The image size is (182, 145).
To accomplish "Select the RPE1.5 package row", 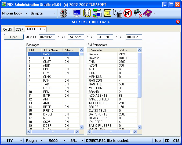I will pyautogui.click(x=53, y=111).
